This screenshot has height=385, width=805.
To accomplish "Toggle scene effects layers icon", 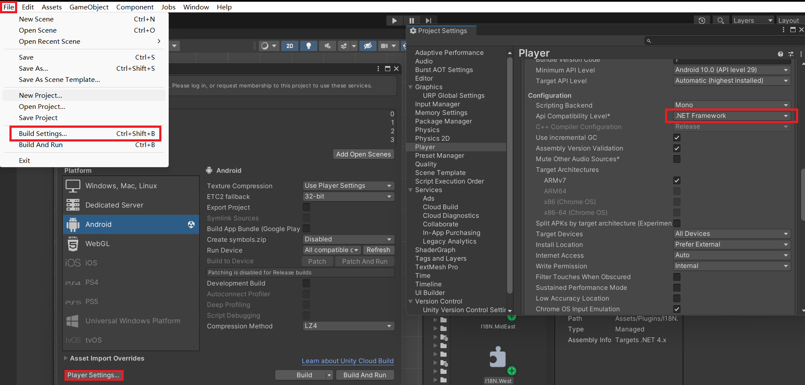I will 343,46.
